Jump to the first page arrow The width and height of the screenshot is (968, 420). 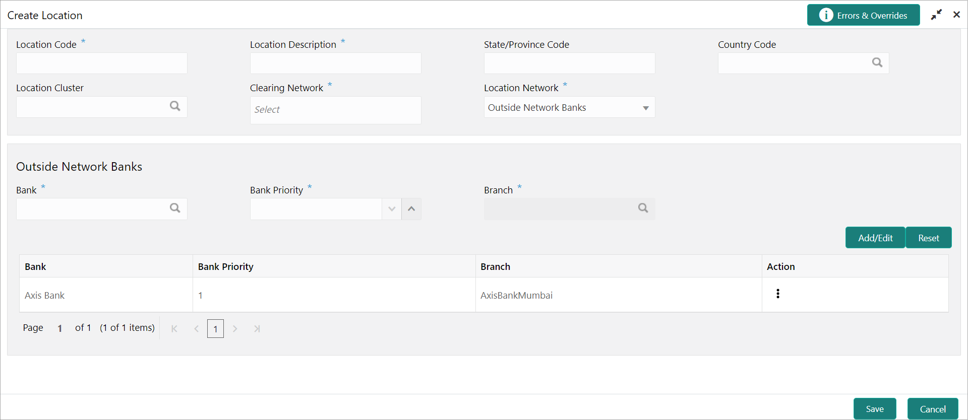coord(174,329)
